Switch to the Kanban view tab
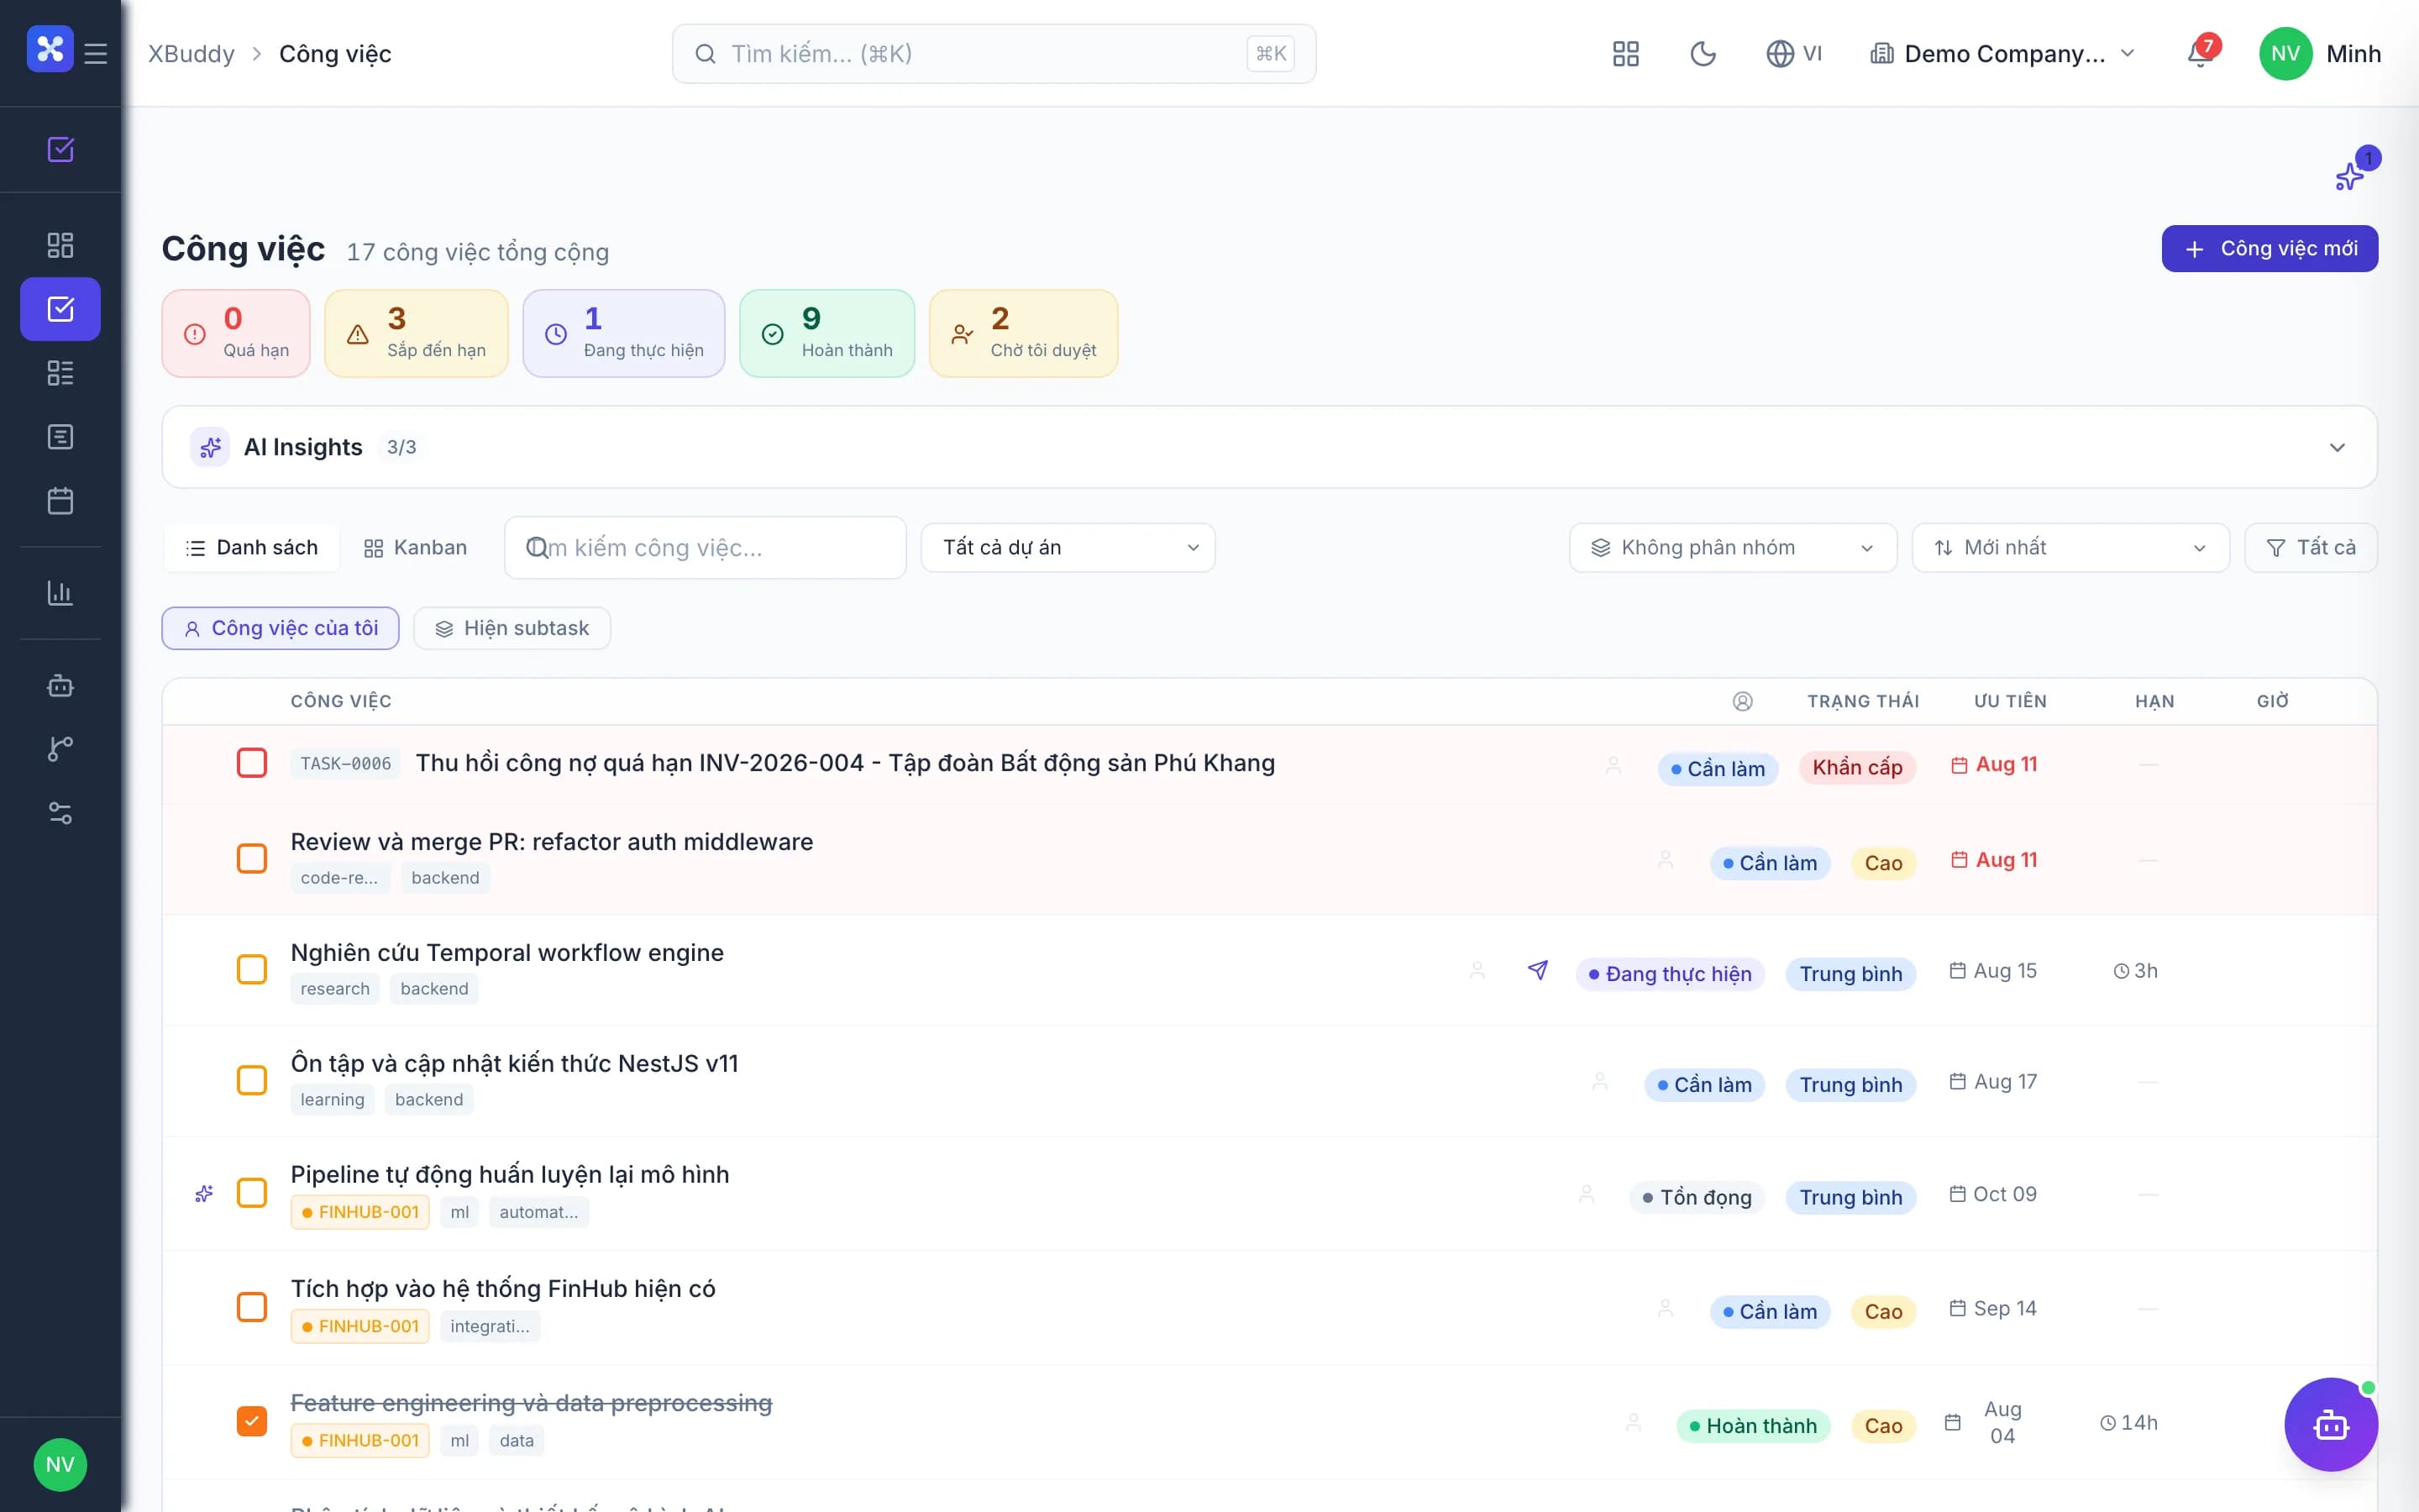The height and width of the screenshot is (1512, 2419). 416,548
